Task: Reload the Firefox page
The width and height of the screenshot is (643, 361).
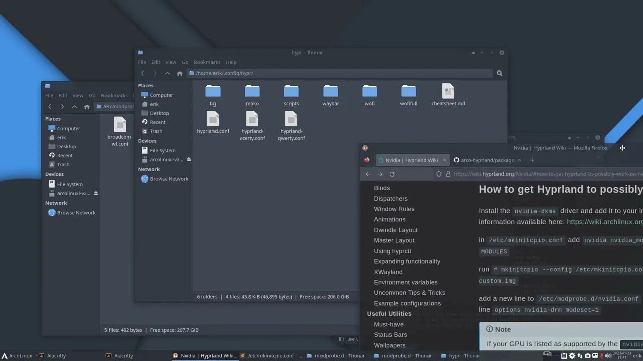Action: [392, 174]
